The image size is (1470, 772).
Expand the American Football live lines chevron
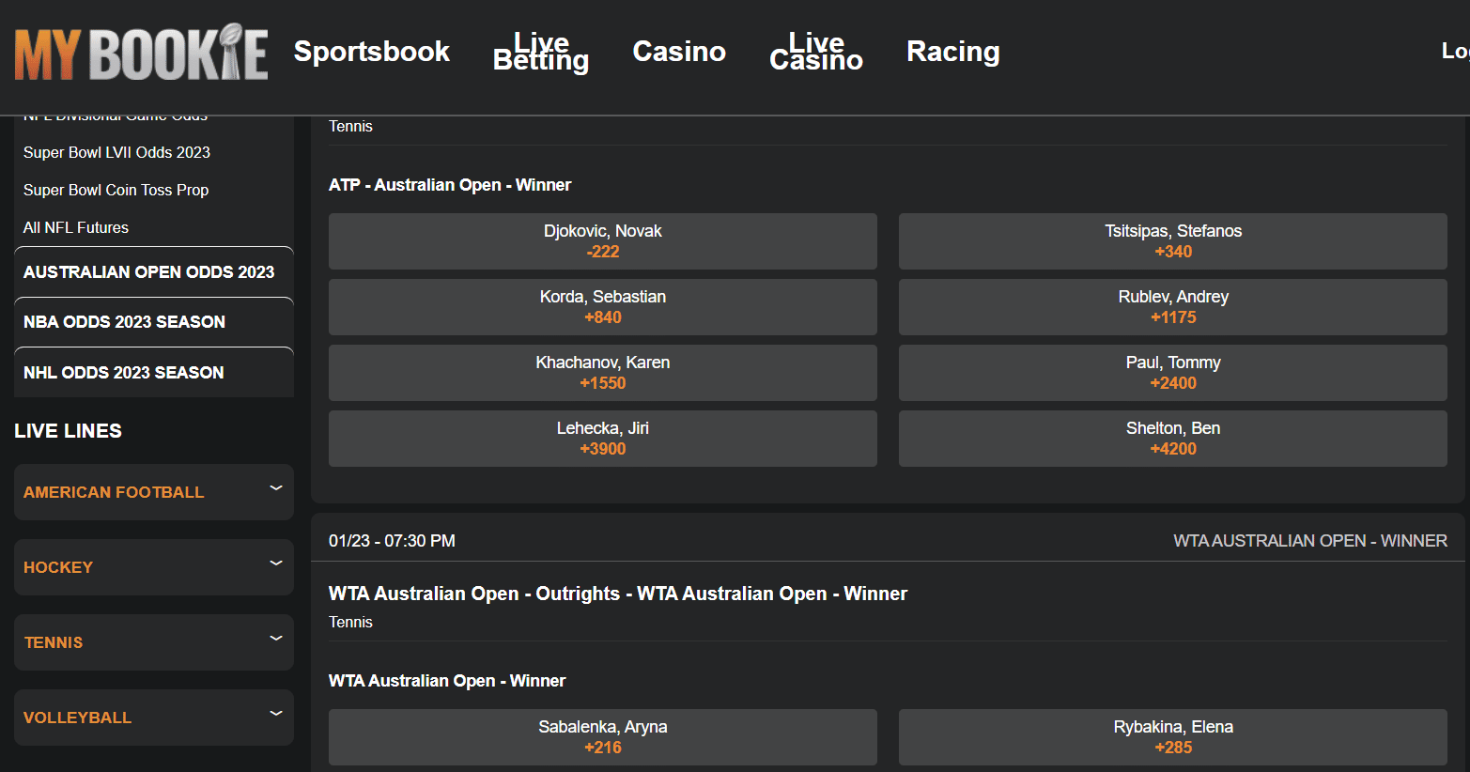point(276,488)
